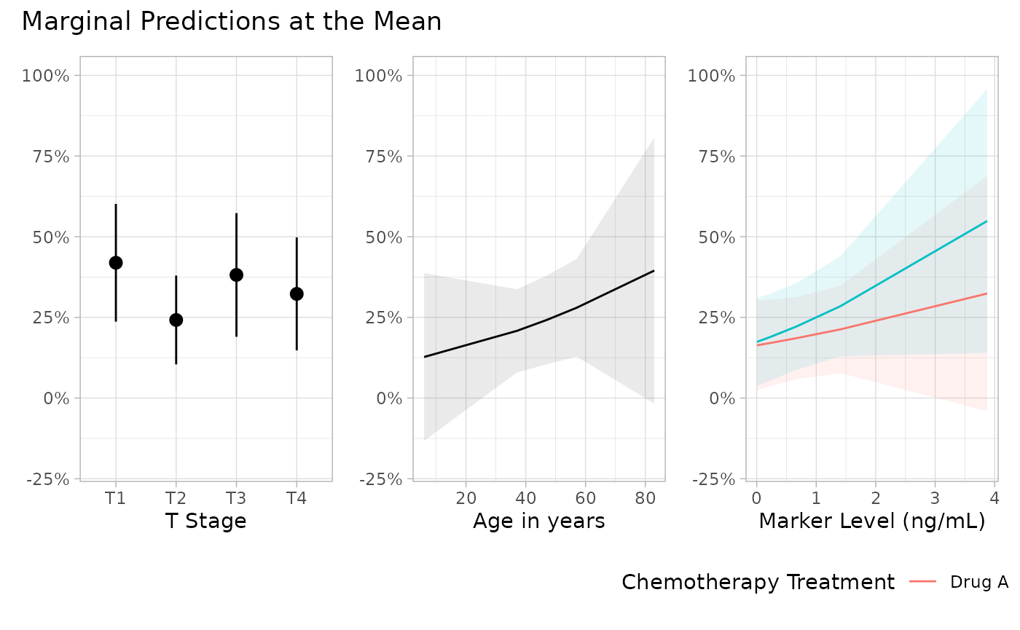Click the plot title Marginal Predictions at the Mean
This screenshot has width=1020, height=630.
[x=232, y=22]
